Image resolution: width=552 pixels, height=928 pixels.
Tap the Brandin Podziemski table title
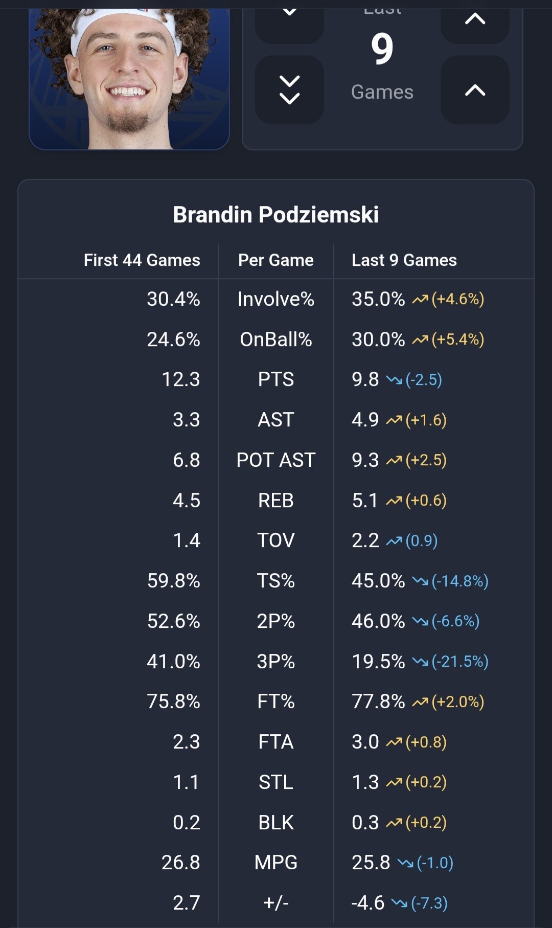(275, 215)
